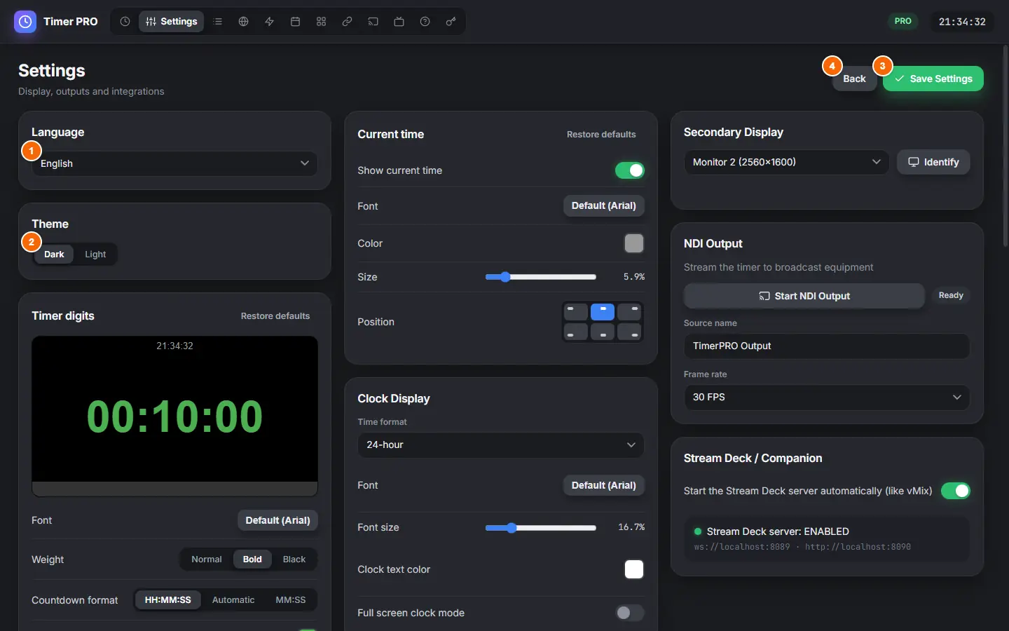The width and height of the screenshot is (1009, 631).
Task: Open the help question mark tab
Action: point(425,22)
